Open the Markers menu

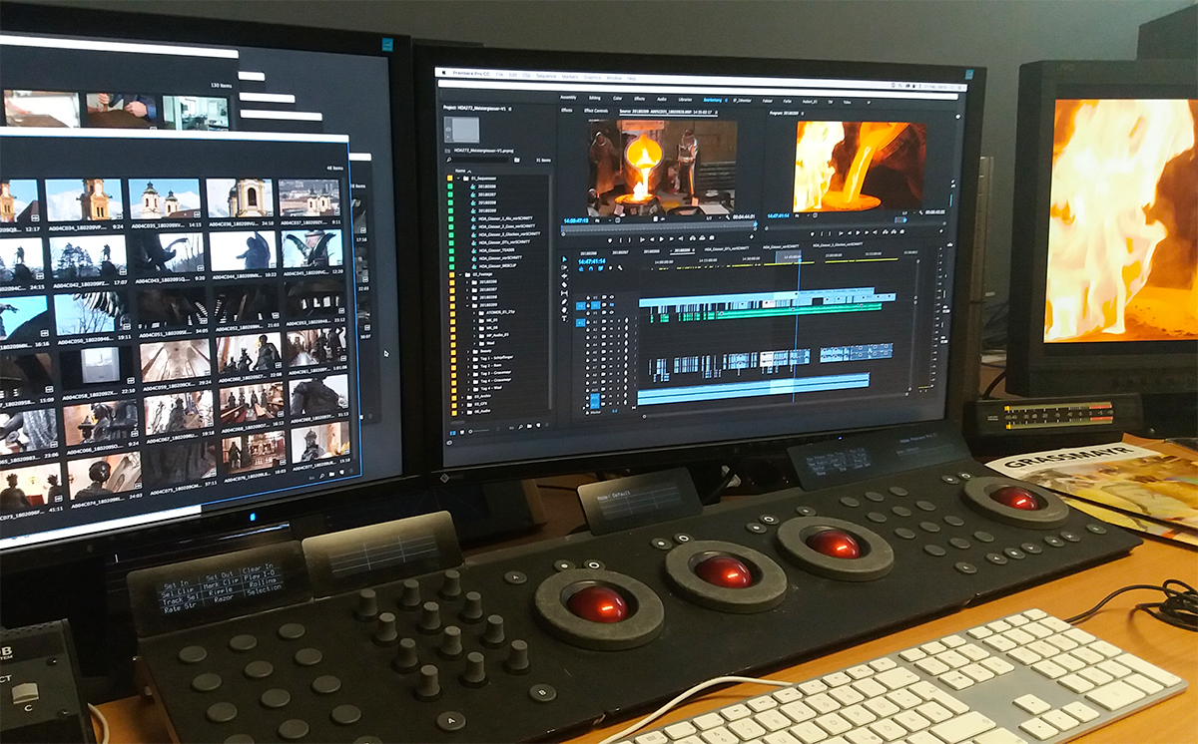click(570, 77)
